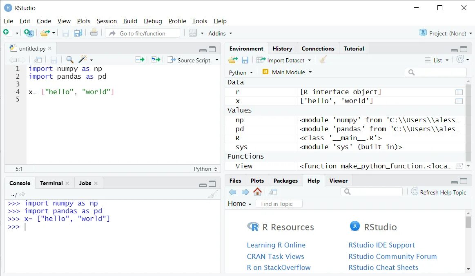Screen dimensions: 475x276
Task: Change the Python file type selector
Action: (205, 169)
